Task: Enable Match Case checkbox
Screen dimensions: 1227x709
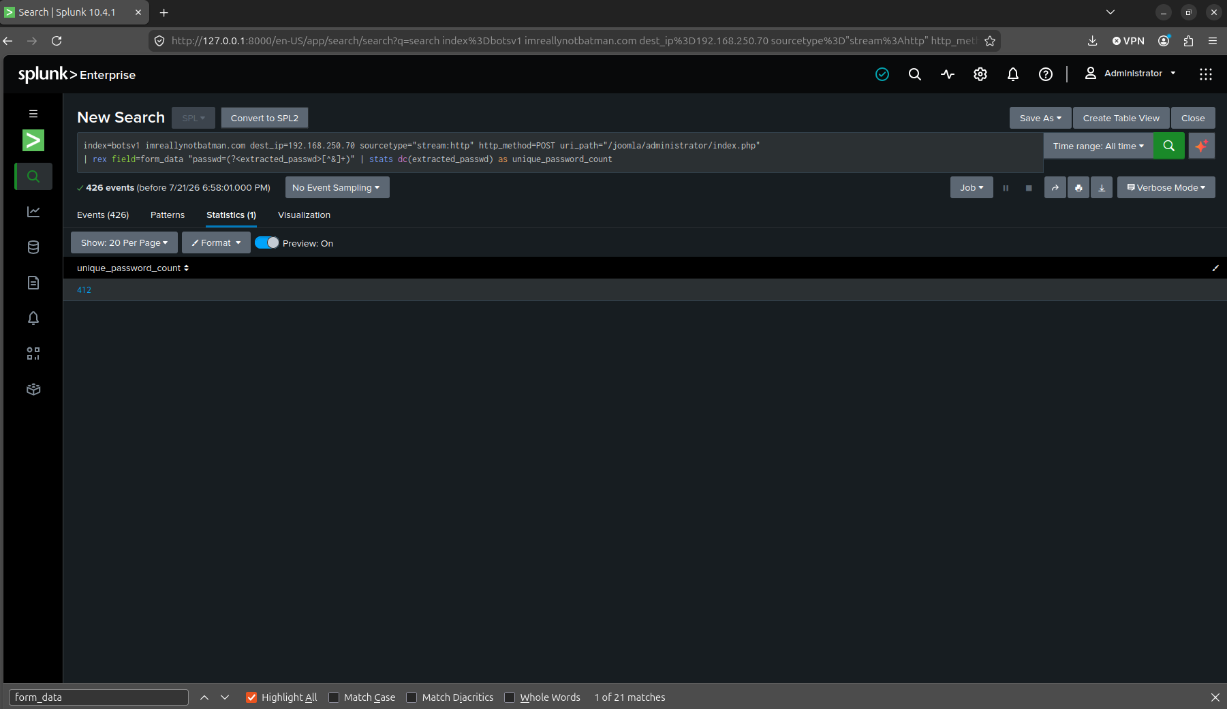Action: click(x=334, y=697)
